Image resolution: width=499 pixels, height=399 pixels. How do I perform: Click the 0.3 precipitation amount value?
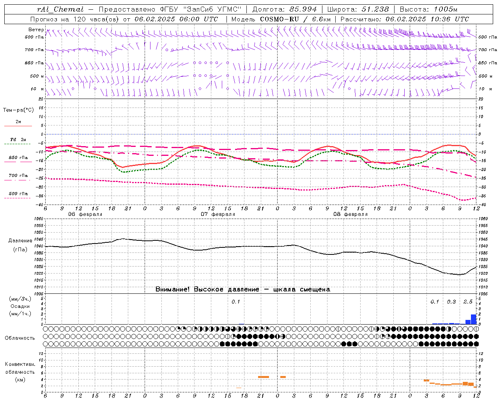tap(451, 302)
